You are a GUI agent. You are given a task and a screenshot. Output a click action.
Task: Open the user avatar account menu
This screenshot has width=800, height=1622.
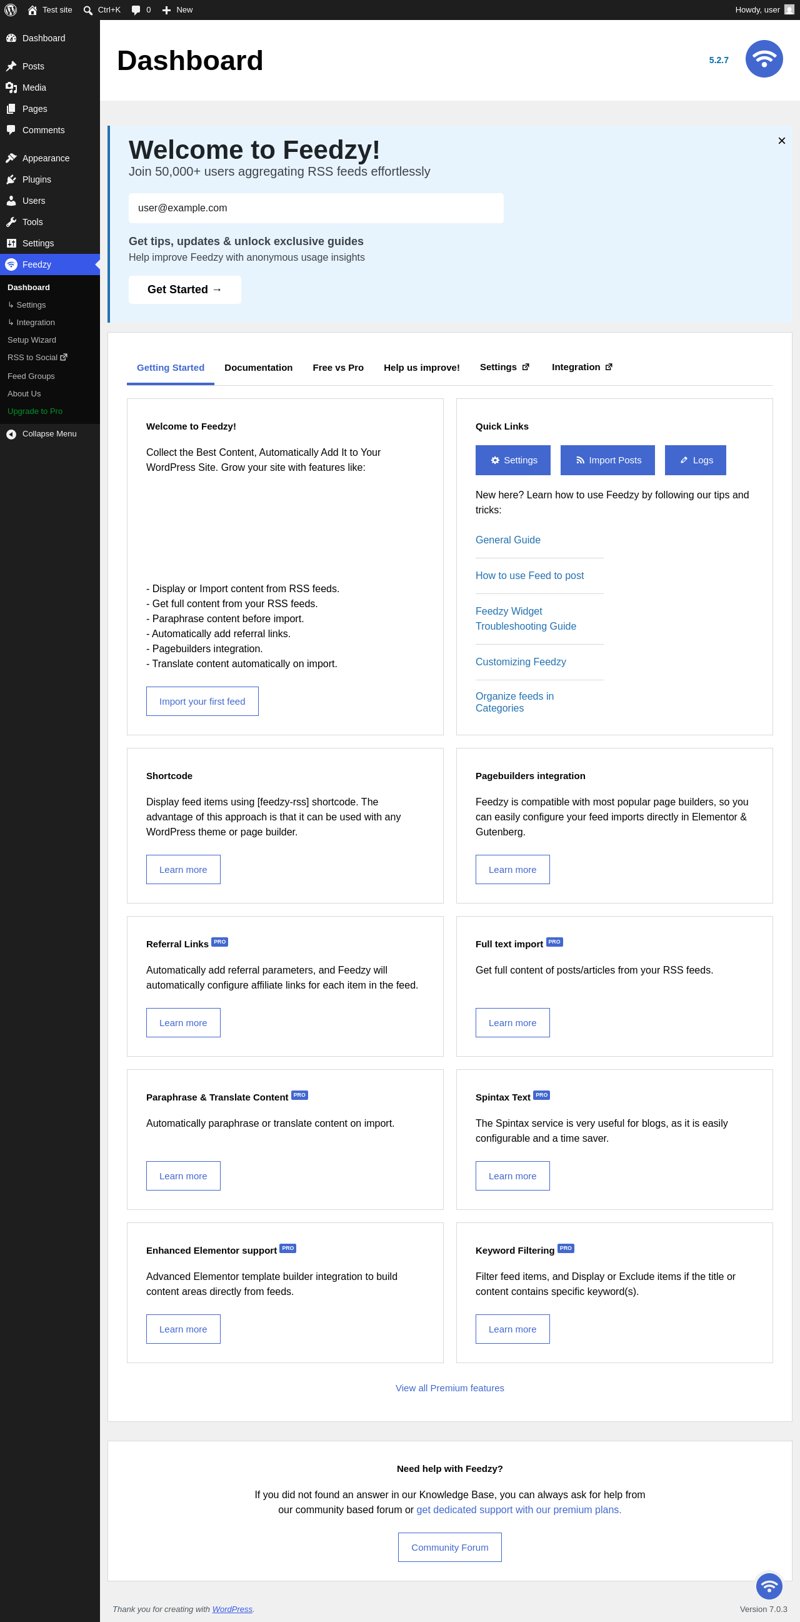click(x=789, y=10)
